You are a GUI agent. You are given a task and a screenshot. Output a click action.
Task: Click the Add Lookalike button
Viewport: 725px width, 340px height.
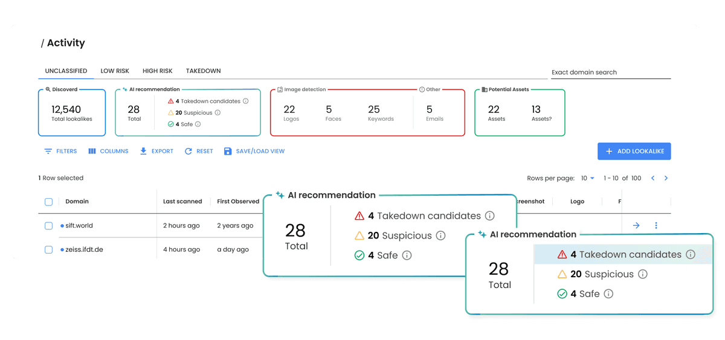pos(634,152)
